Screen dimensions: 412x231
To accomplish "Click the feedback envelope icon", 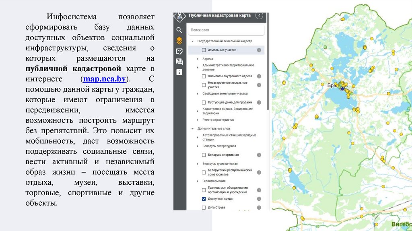I will click(x=179, y=51).
